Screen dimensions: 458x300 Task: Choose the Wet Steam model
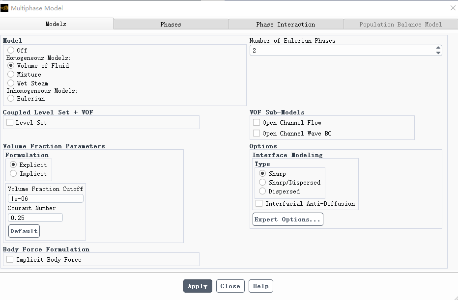[11, 83]
